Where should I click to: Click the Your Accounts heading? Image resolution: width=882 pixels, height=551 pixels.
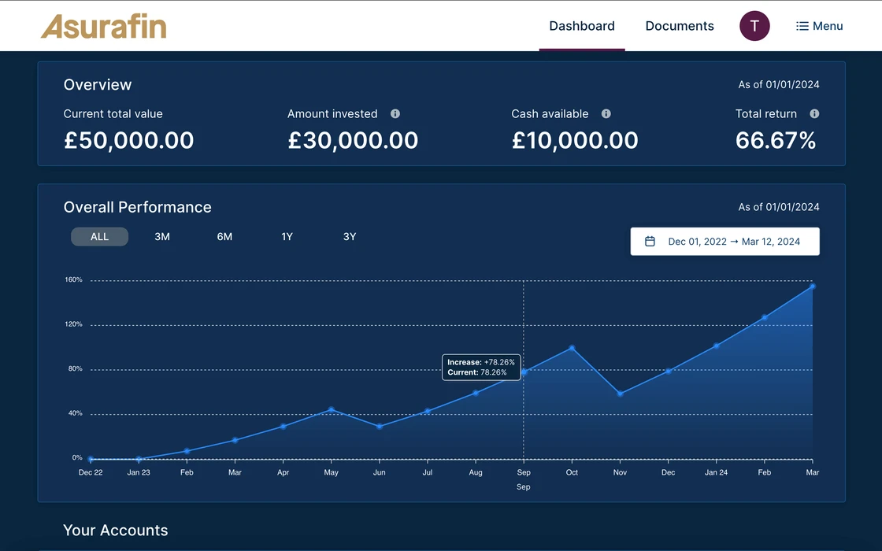pos(115,531)
